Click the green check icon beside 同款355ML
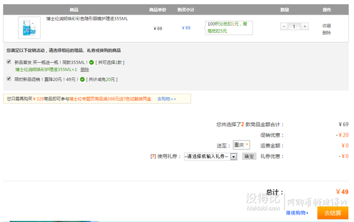354x222 pixels. (92, 62)
